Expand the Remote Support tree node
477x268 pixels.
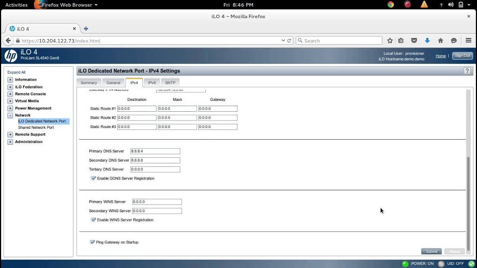click(x=10, y=134)
